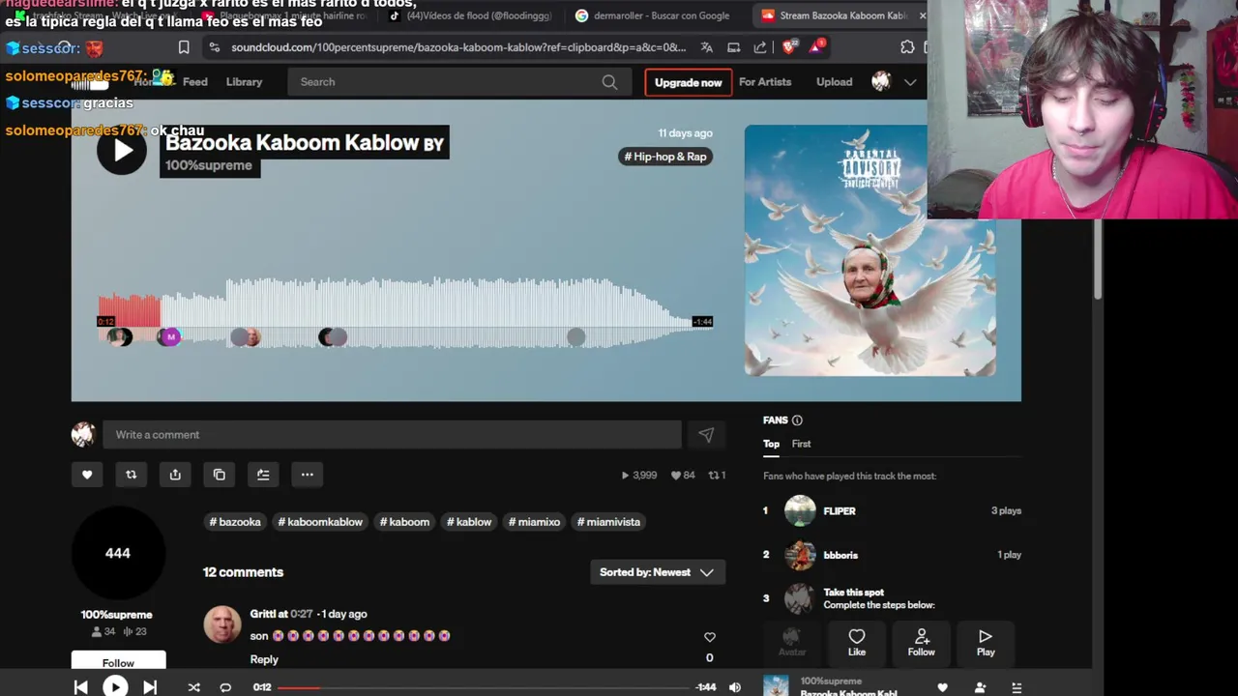This screenshot has width=1238, height=696.
Task: Toggle repeat in the player bar
Action: 225,687
